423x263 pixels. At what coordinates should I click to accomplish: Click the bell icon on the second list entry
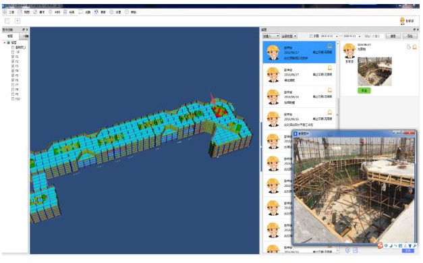[x=330, y=67]
